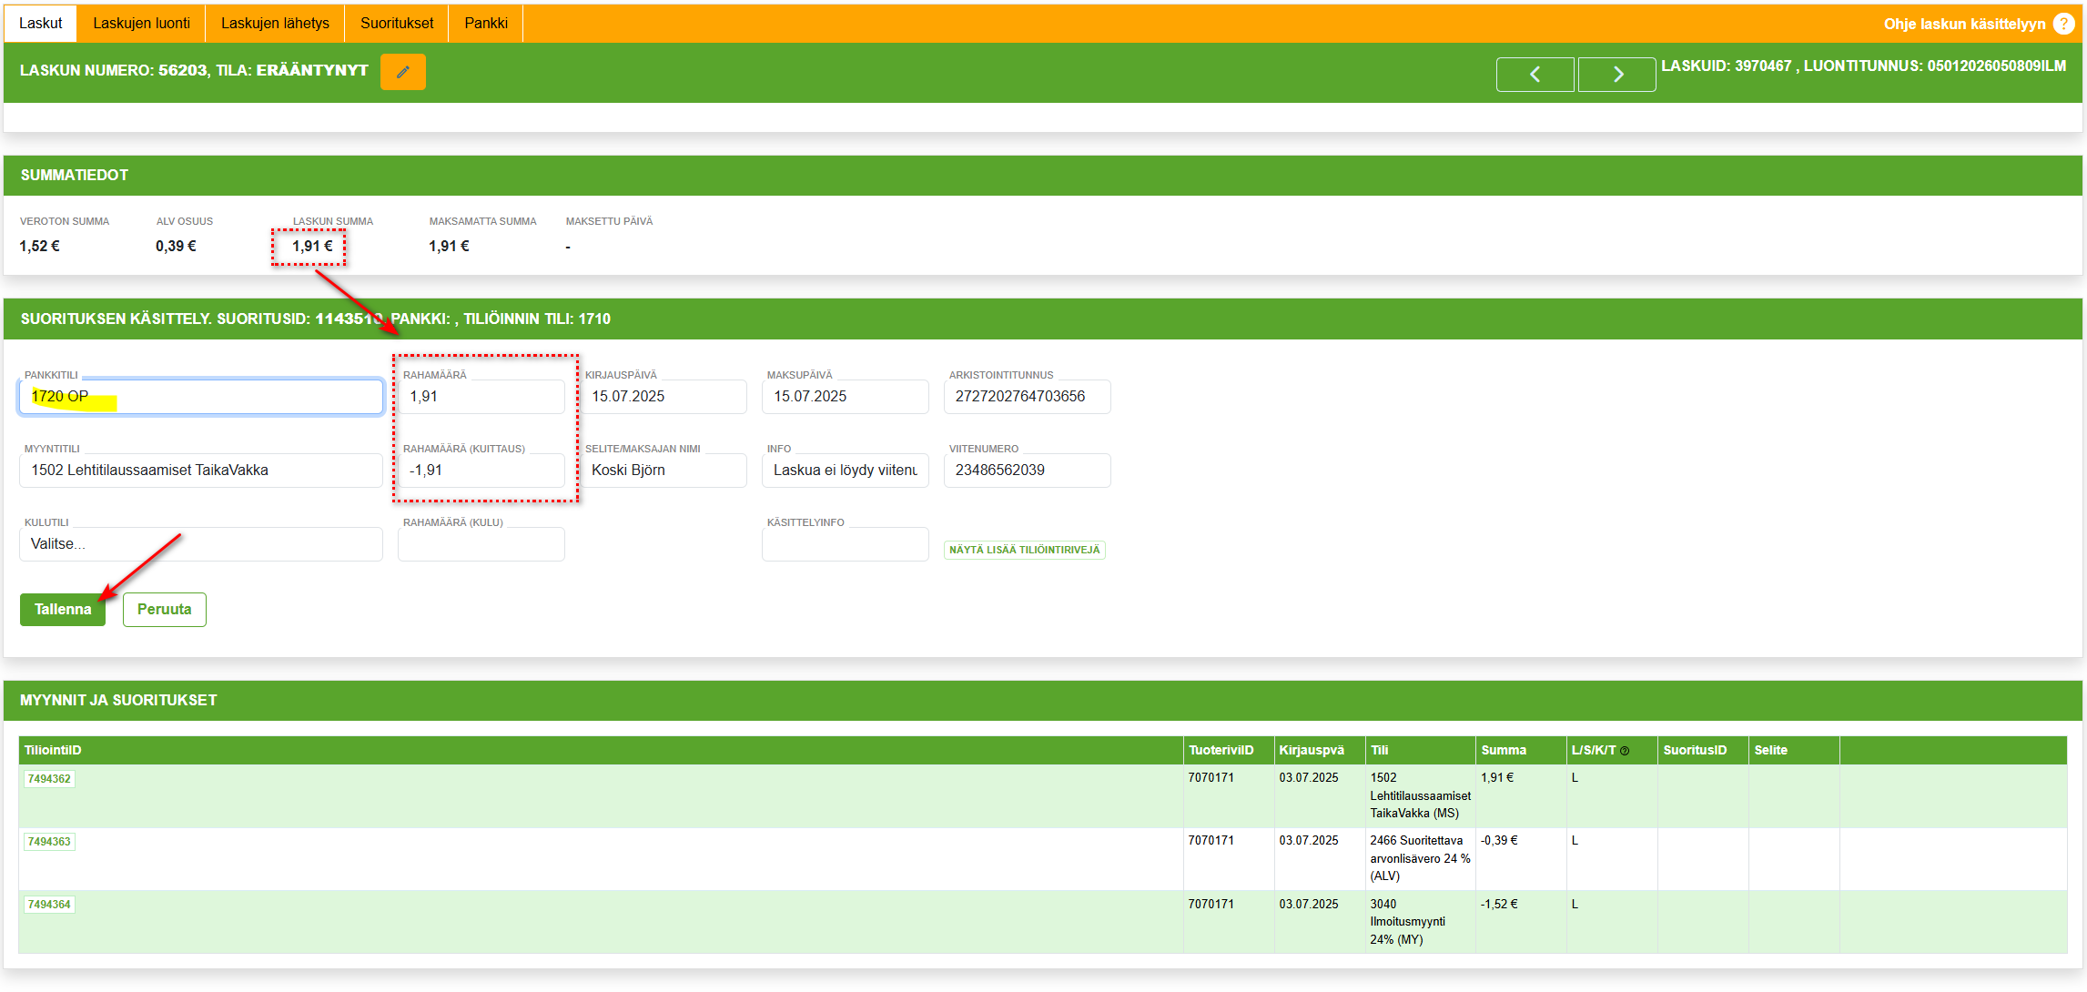The width and height of the screenshot is (2087, 992).
Task: Click Näytä lisää tiliöintirivejä button
Action: [x=1024, y=550]
